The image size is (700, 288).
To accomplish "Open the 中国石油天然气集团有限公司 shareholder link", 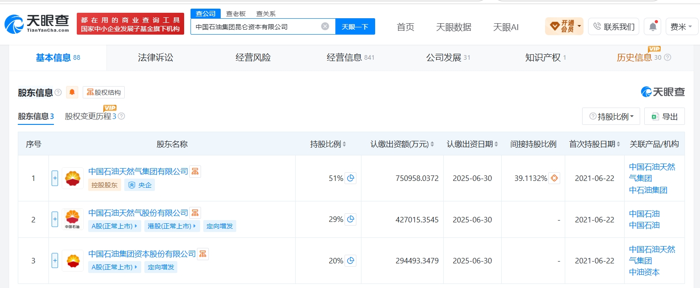I will point(138,171).
